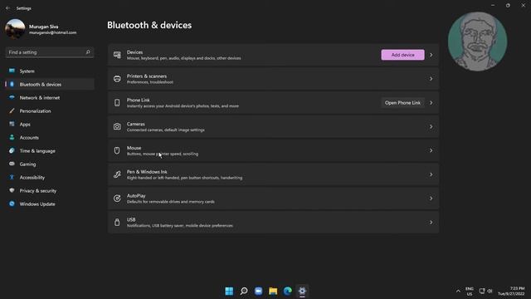Expand the Mouse row chevron
531x299 pixels.
(431, 150)
